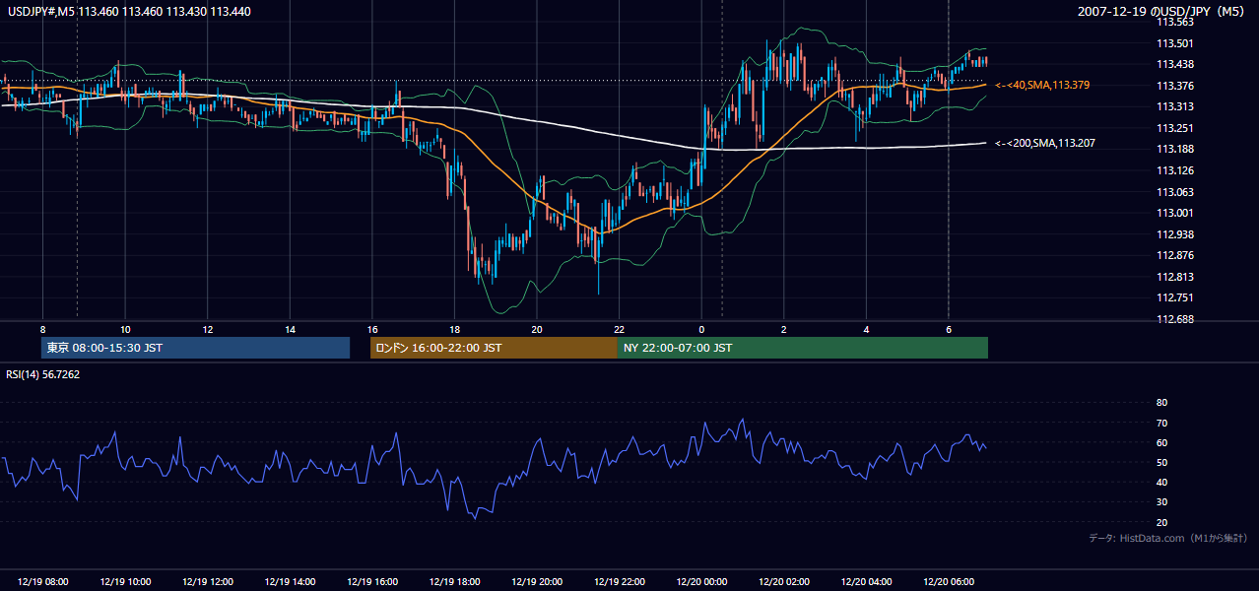Click the bottom date label 12/19 16:00
This screenshot has height=591, width=1259.
click(x=372, y=582)
